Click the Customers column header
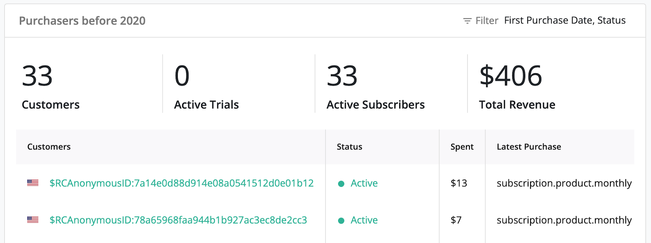 click(x=49, y=147)
